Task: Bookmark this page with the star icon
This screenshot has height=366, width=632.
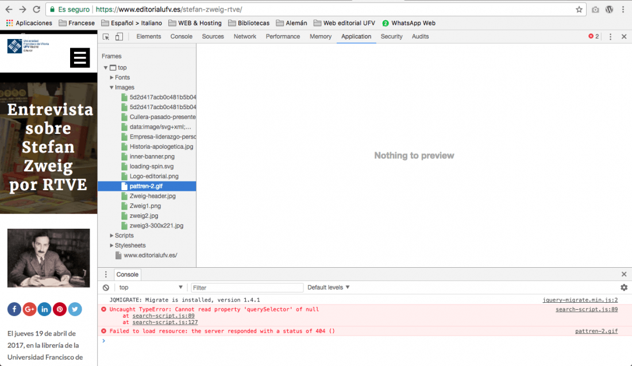Action: coord(579,9)
